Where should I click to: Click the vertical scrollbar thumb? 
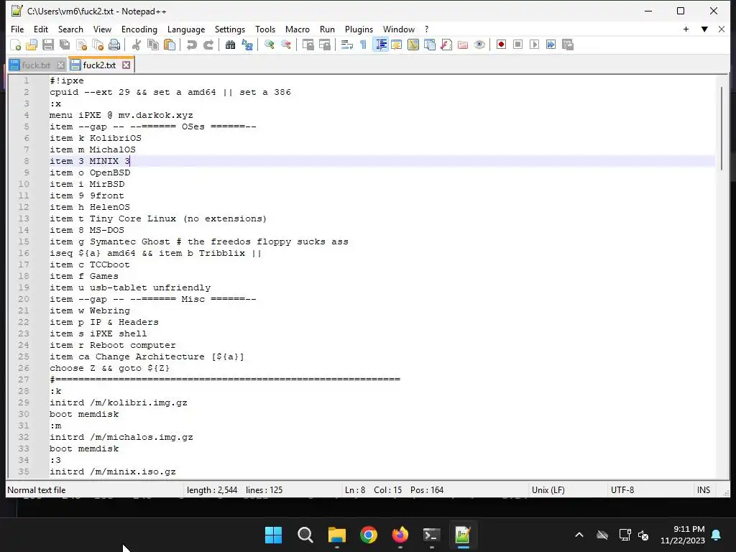coord(722,129)
